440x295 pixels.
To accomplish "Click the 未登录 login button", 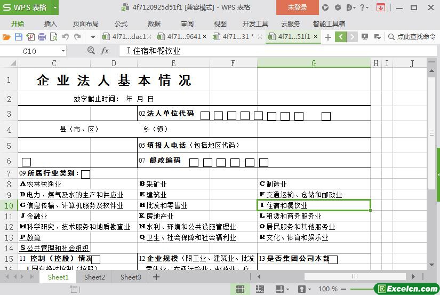I will point(298,7).
